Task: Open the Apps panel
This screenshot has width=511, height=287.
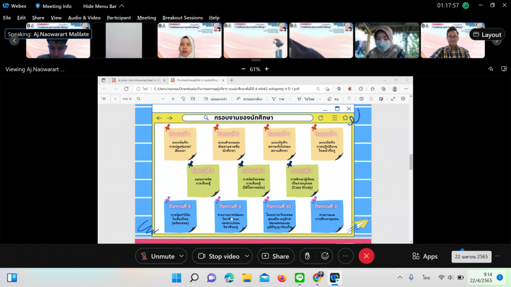Action: pyautogui.click(x=424, y=256)
